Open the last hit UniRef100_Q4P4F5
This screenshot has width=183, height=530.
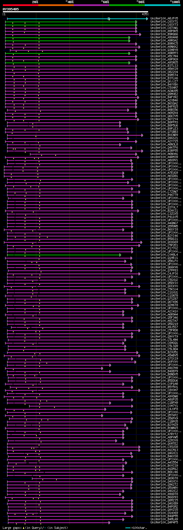coord(164,522)
